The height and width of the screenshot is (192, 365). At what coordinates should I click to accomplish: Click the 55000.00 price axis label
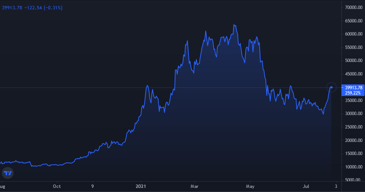pos(354,47)
